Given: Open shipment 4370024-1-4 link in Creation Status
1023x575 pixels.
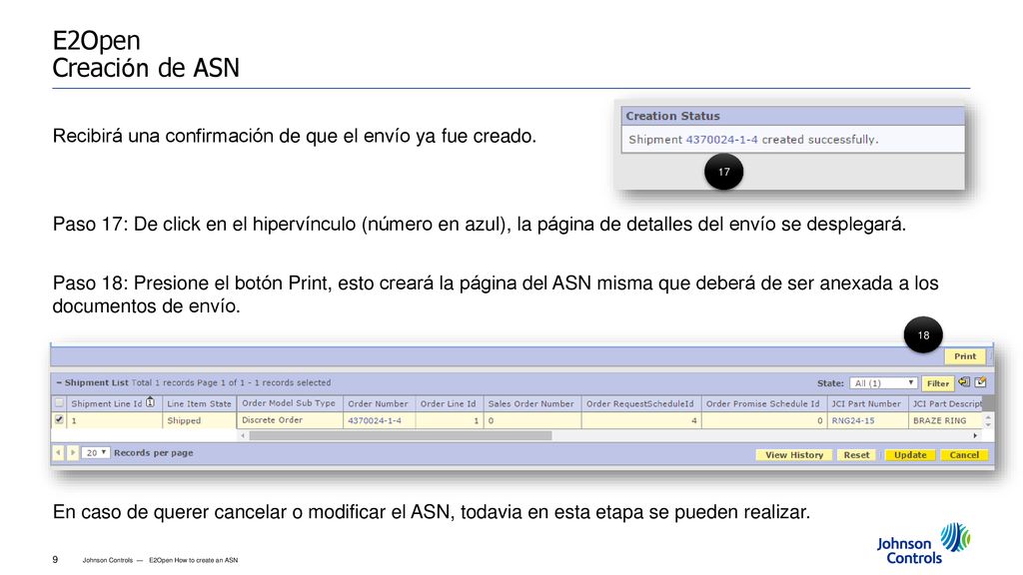Looking at the screenshot, I should 721,140.
